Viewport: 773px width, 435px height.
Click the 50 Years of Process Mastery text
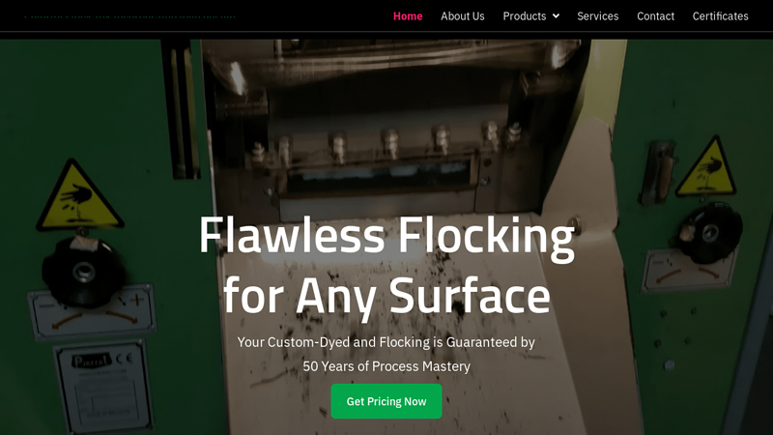[x=386, y=366]
